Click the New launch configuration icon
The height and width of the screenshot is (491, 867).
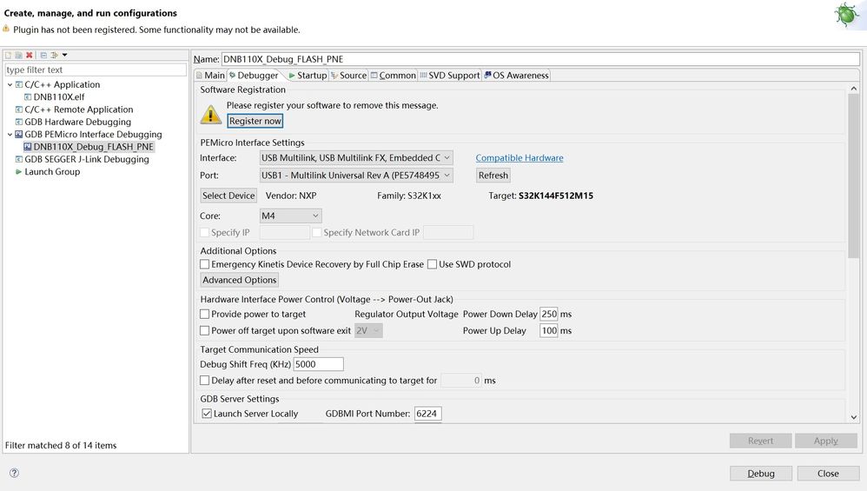(x=9, y=55)
